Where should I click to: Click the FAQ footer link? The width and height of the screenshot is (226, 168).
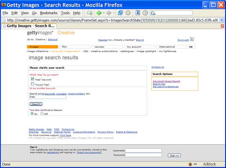click(x=57, y=129)
